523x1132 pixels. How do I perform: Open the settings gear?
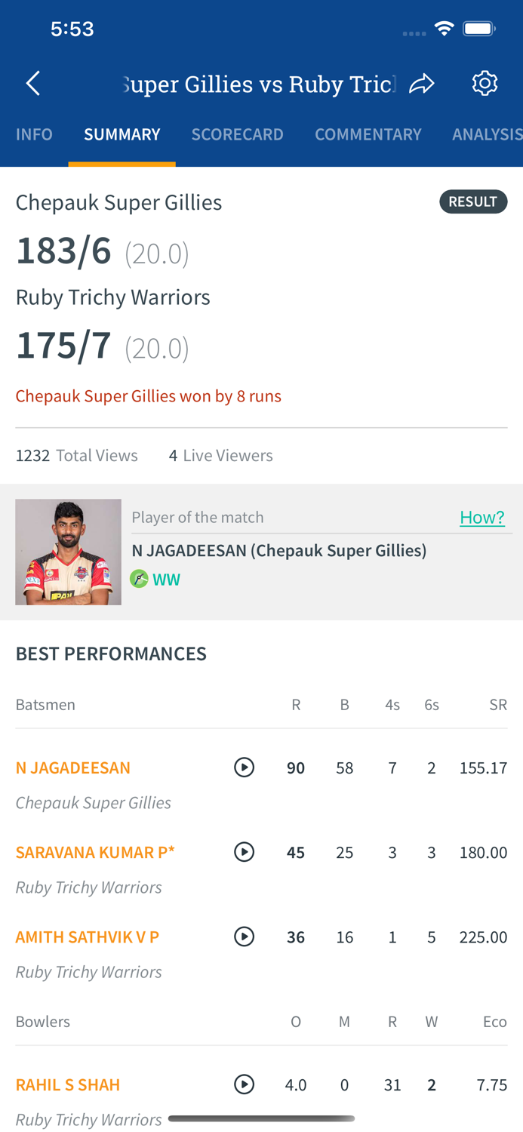click(x=485, y=83)
